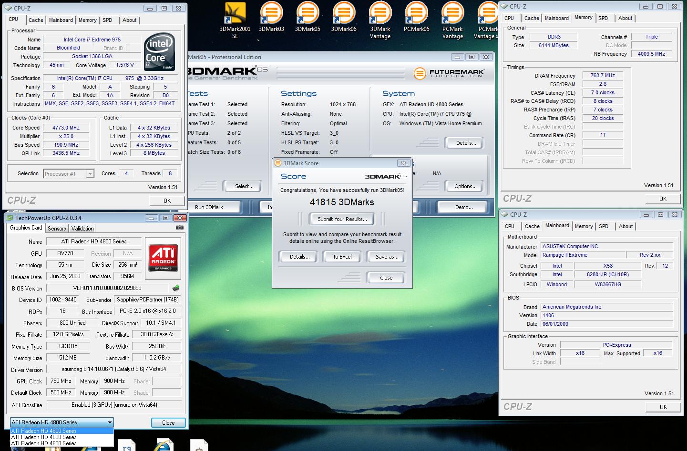Select third ATI Radeon HD 4800 list entry

click(62, 443)
